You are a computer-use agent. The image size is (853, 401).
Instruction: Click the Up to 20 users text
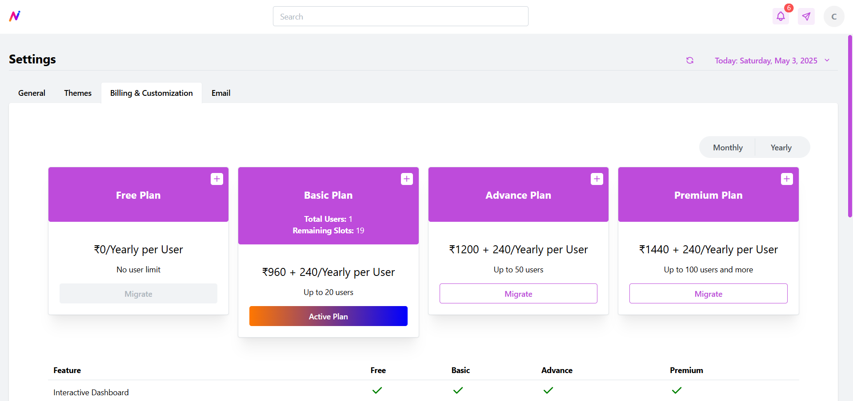328,292
